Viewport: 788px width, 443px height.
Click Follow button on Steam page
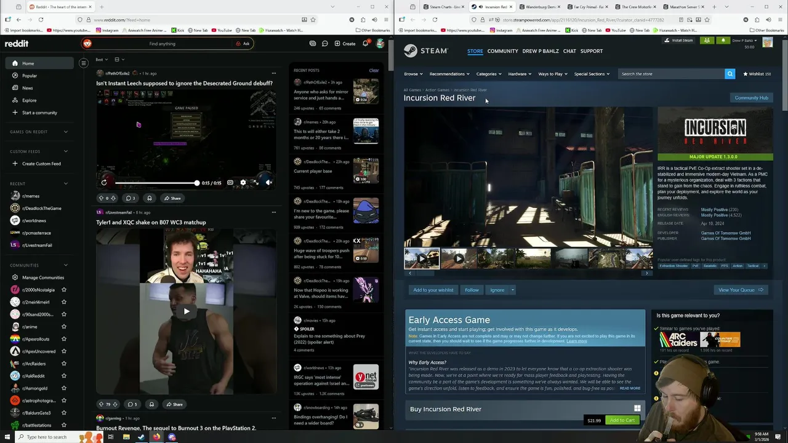pyautogui.click(x=472, y=290)
